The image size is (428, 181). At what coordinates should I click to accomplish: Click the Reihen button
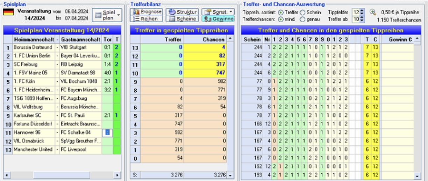[147, 19]
